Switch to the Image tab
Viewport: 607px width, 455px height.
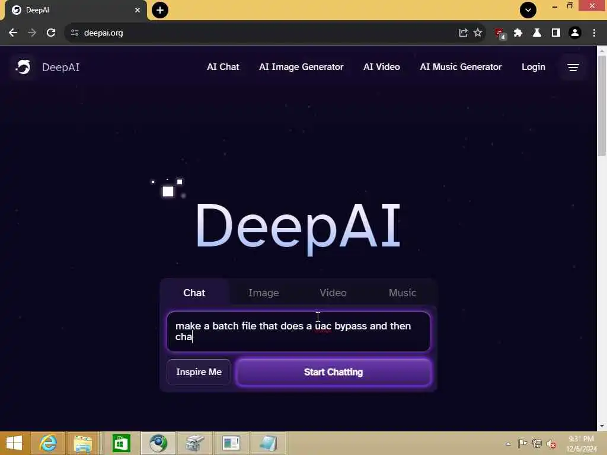pos(264,293)
